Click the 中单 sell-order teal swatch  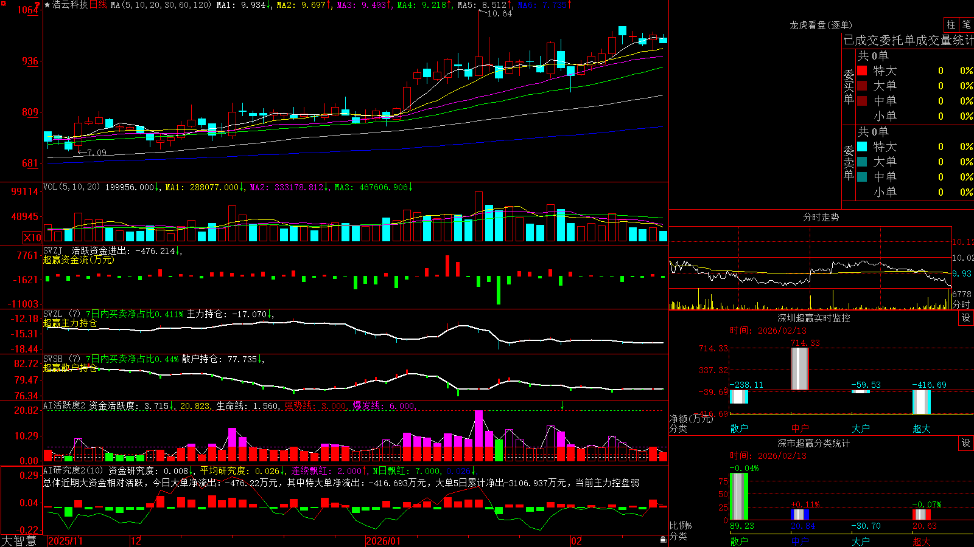click(862, 177)
